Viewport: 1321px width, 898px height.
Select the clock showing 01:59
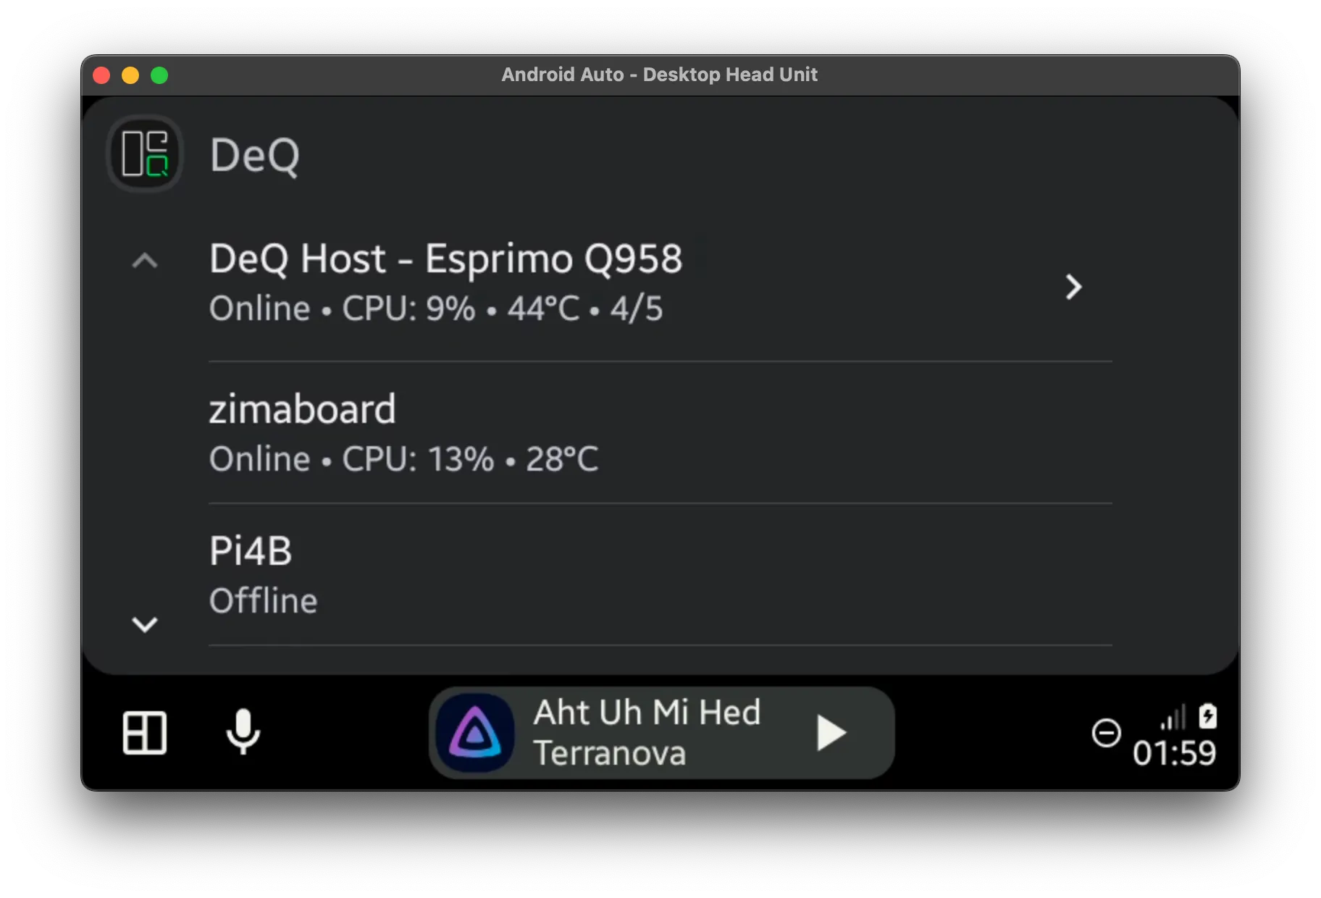coord(1177,754)
